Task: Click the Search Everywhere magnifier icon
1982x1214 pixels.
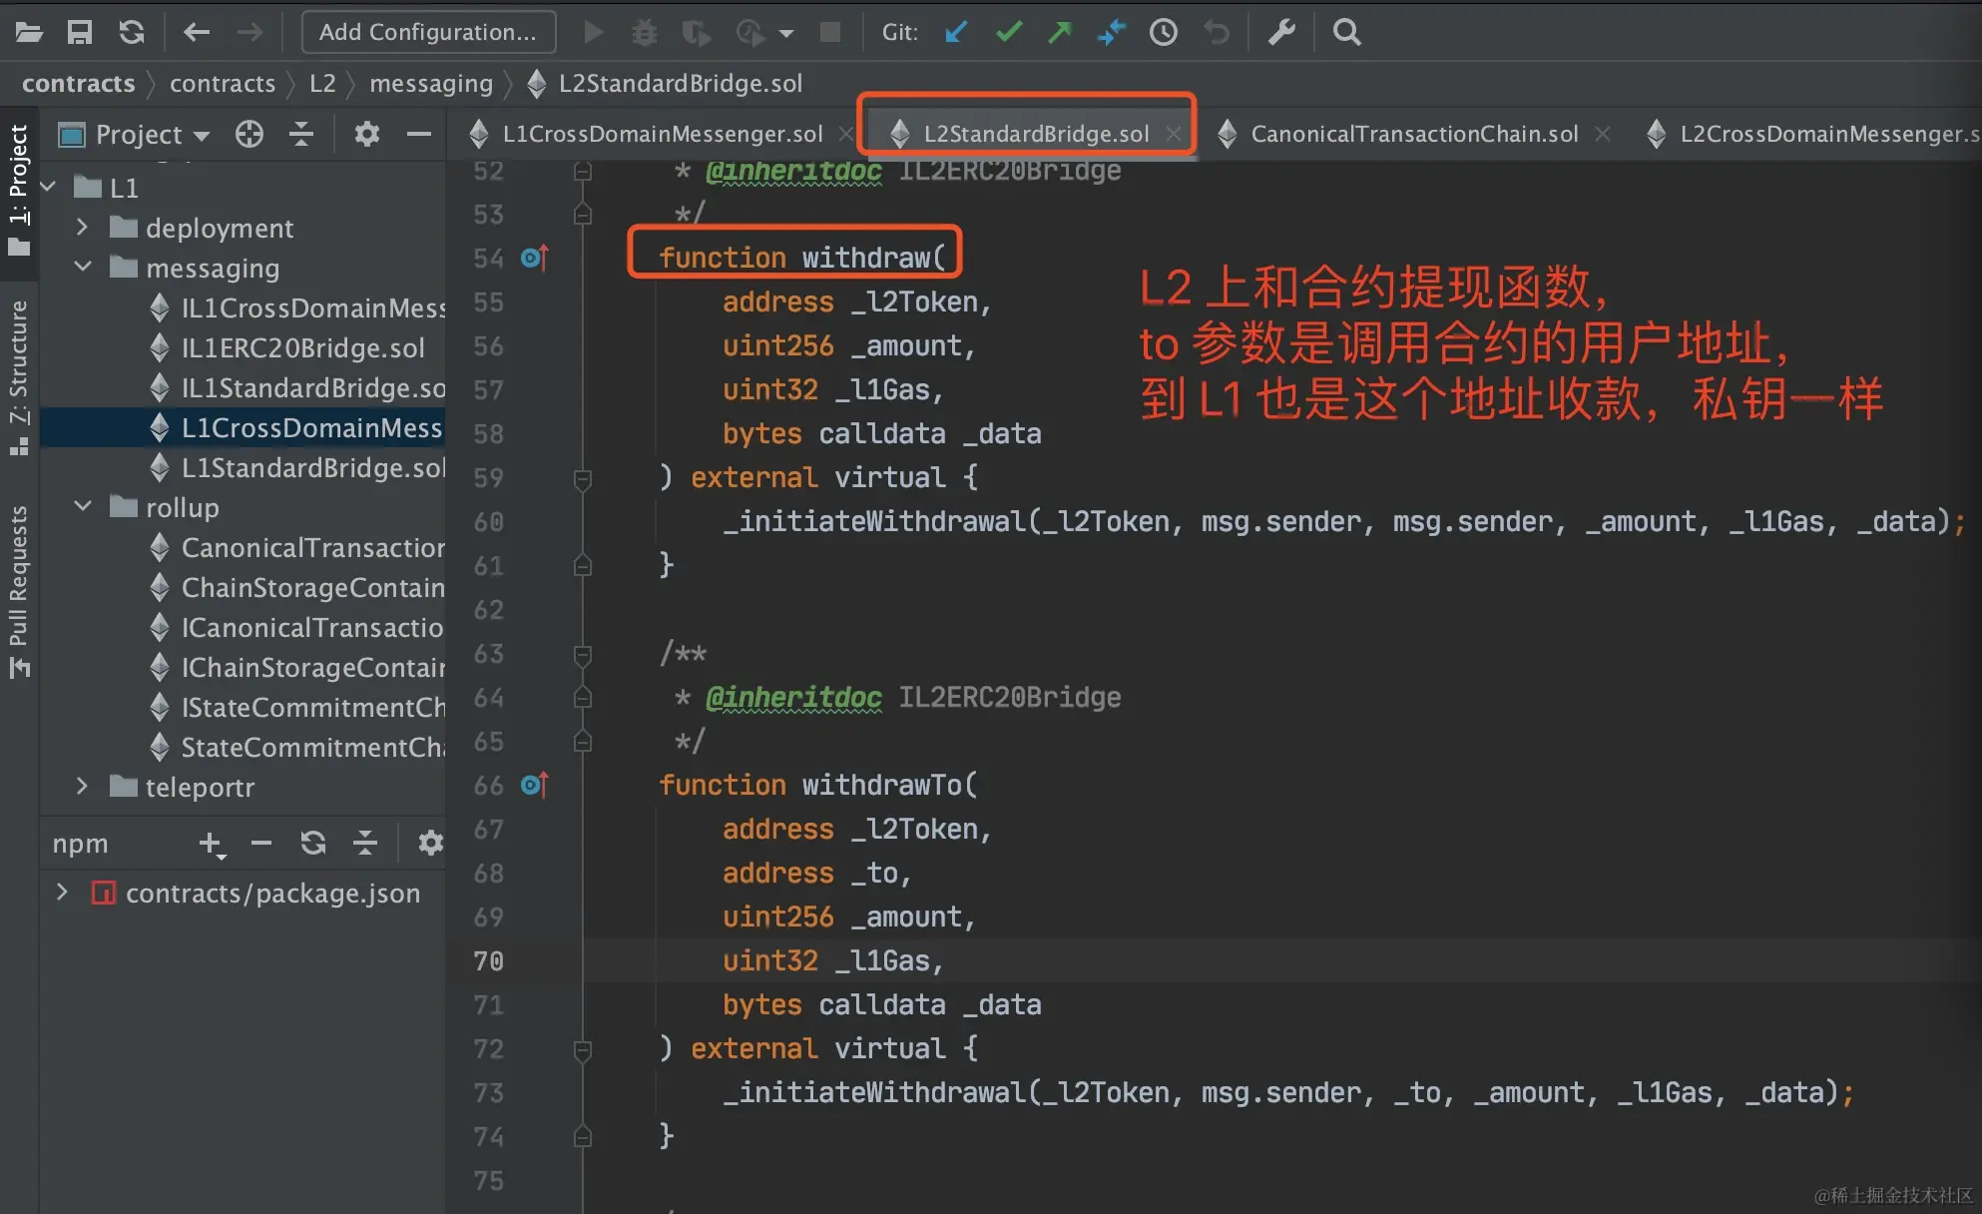Action: point(1346,32)
